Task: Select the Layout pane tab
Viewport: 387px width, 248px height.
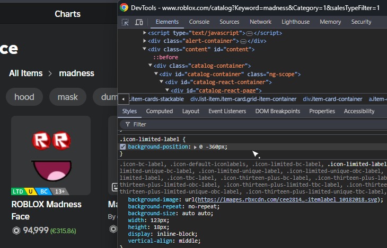Action: point(190,112)
